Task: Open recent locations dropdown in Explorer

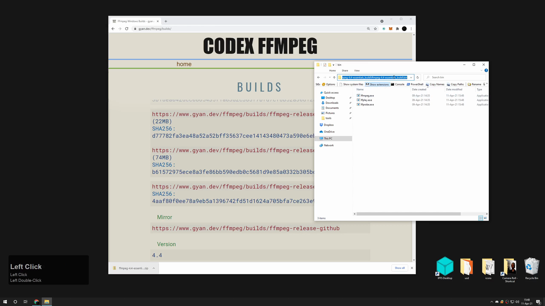Action: [x=329, y=78]
